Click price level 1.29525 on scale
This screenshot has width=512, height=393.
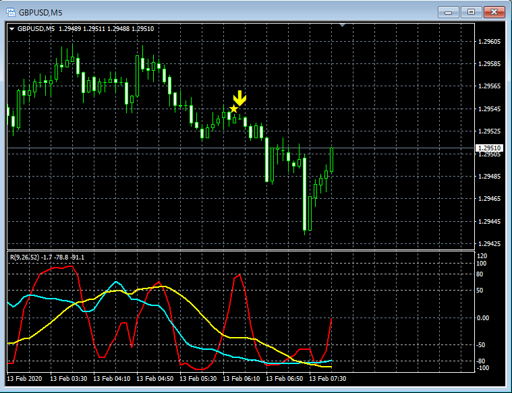[489, 131]
